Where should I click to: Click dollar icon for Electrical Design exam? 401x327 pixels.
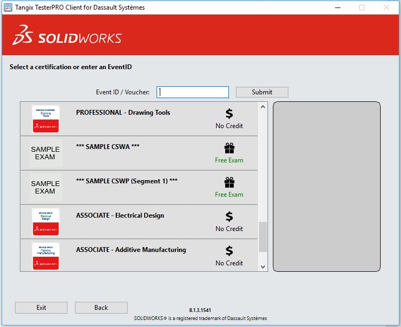pos(229,217)
